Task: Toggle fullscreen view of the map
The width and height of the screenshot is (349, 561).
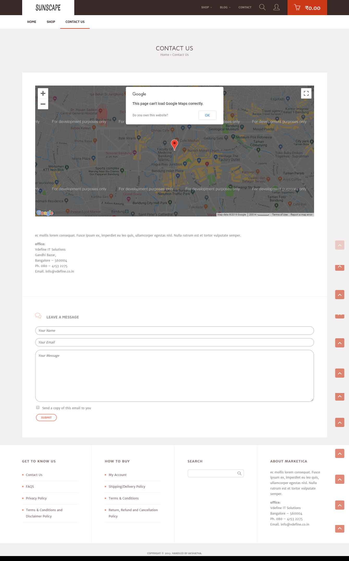Action: [306, 93]
